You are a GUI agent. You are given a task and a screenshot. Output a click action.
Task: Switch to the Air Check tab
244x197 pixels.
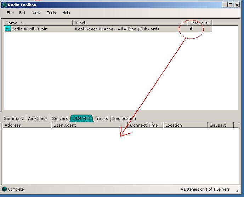[38, 118]
